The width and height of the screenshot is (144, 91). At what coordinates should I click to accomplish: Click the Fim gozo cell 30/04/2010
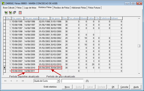pos(56,68)
